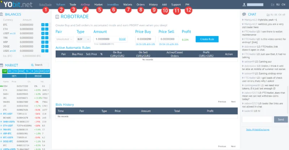Click the Price Sell input field
The image size is (289, 150).
(x=169, y=39)
